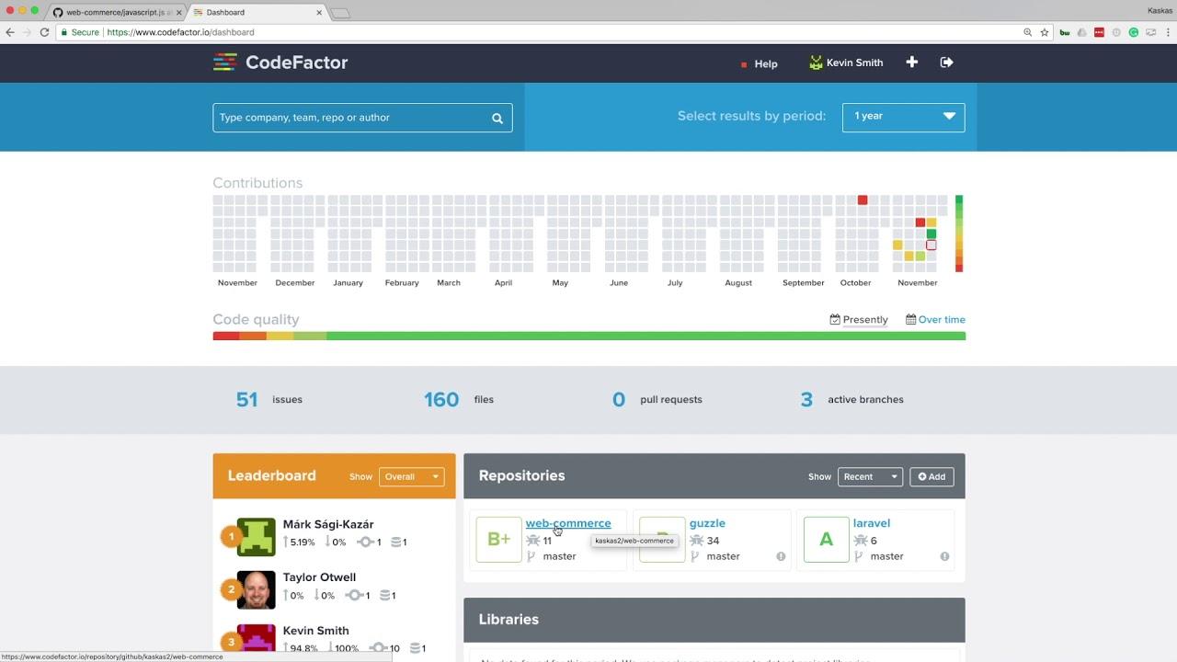Switch to the Dashboard browser tab

[x=257, y=13]
